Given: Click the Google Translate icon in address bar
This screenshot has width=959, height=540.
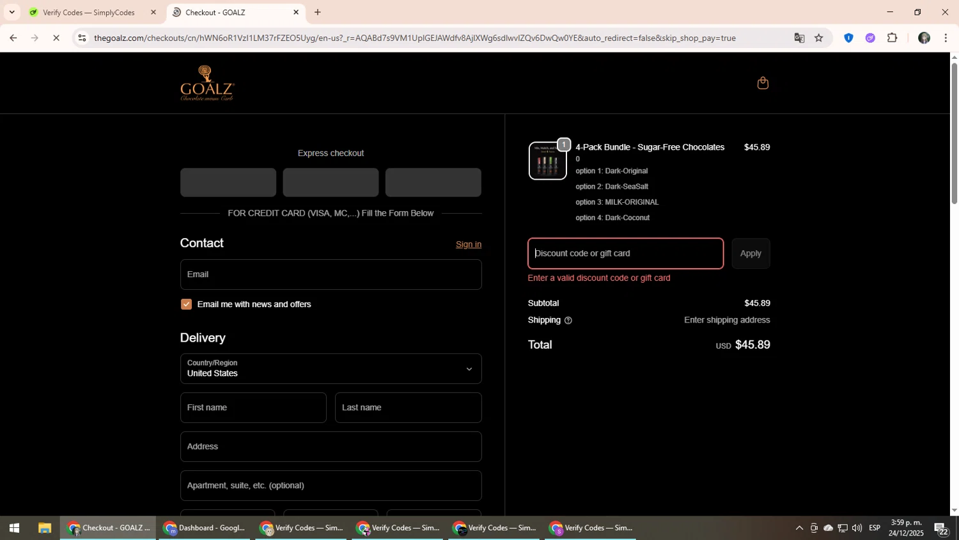Looking at the screenshot, I should [799, 38].
